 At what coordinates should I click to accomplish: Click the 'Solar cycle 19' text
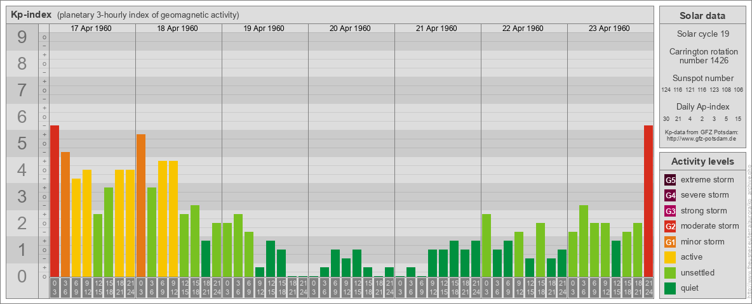click(702, 34)
